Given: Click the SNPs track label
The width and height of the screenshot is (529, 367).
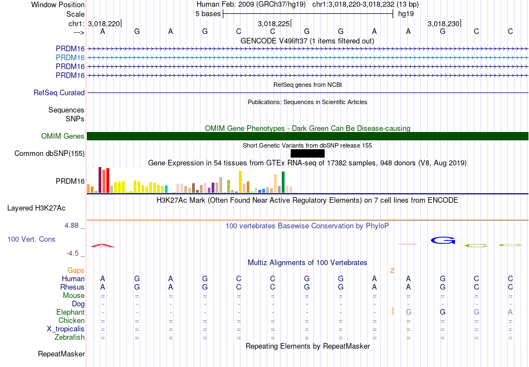Looking at the screenshot, I should [x=75, y=119].
